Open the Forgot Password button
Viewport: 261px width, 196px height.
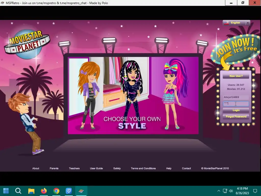(x=236, y=116)
